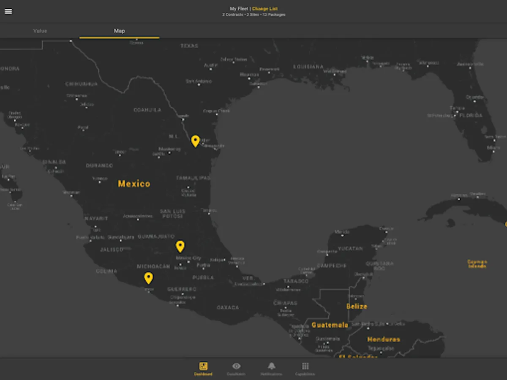
Task: Click the NAYARIT state label
Action: [96, 219]
